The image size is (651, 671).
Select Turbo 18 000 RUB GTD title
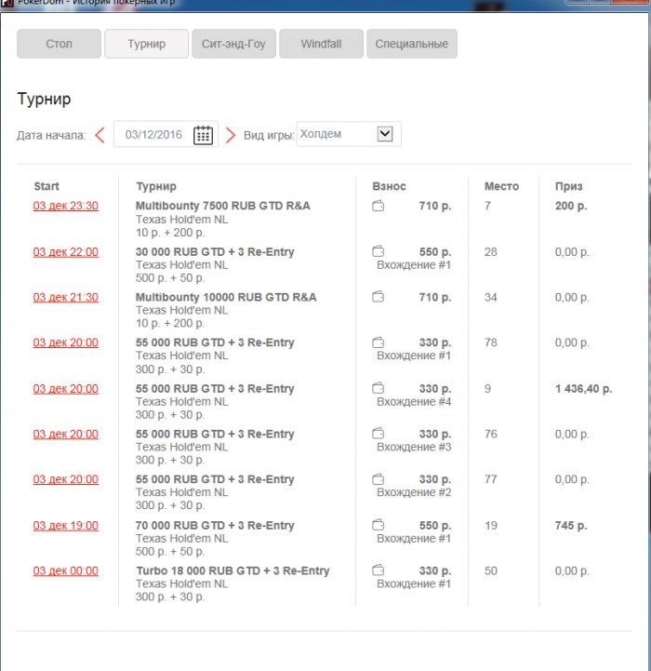coord(233,570)
